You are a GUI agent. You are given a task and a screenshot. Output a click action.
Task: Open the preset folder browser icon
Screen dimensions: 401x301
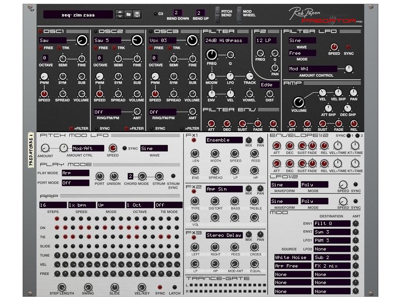[x=127, y=14]
